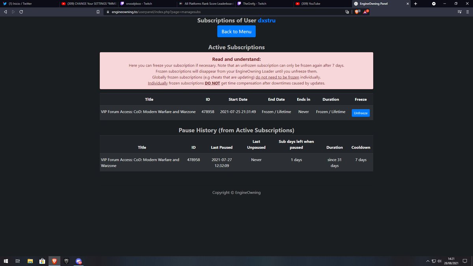Click Last Paused value 2021-07-27 12:32:09

pos(222,163)
